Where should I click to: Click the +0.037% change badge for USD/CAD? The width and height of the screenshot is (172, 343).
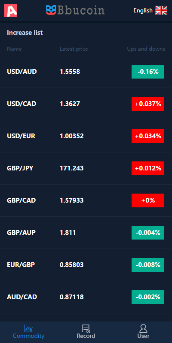(x=148, y=104)
